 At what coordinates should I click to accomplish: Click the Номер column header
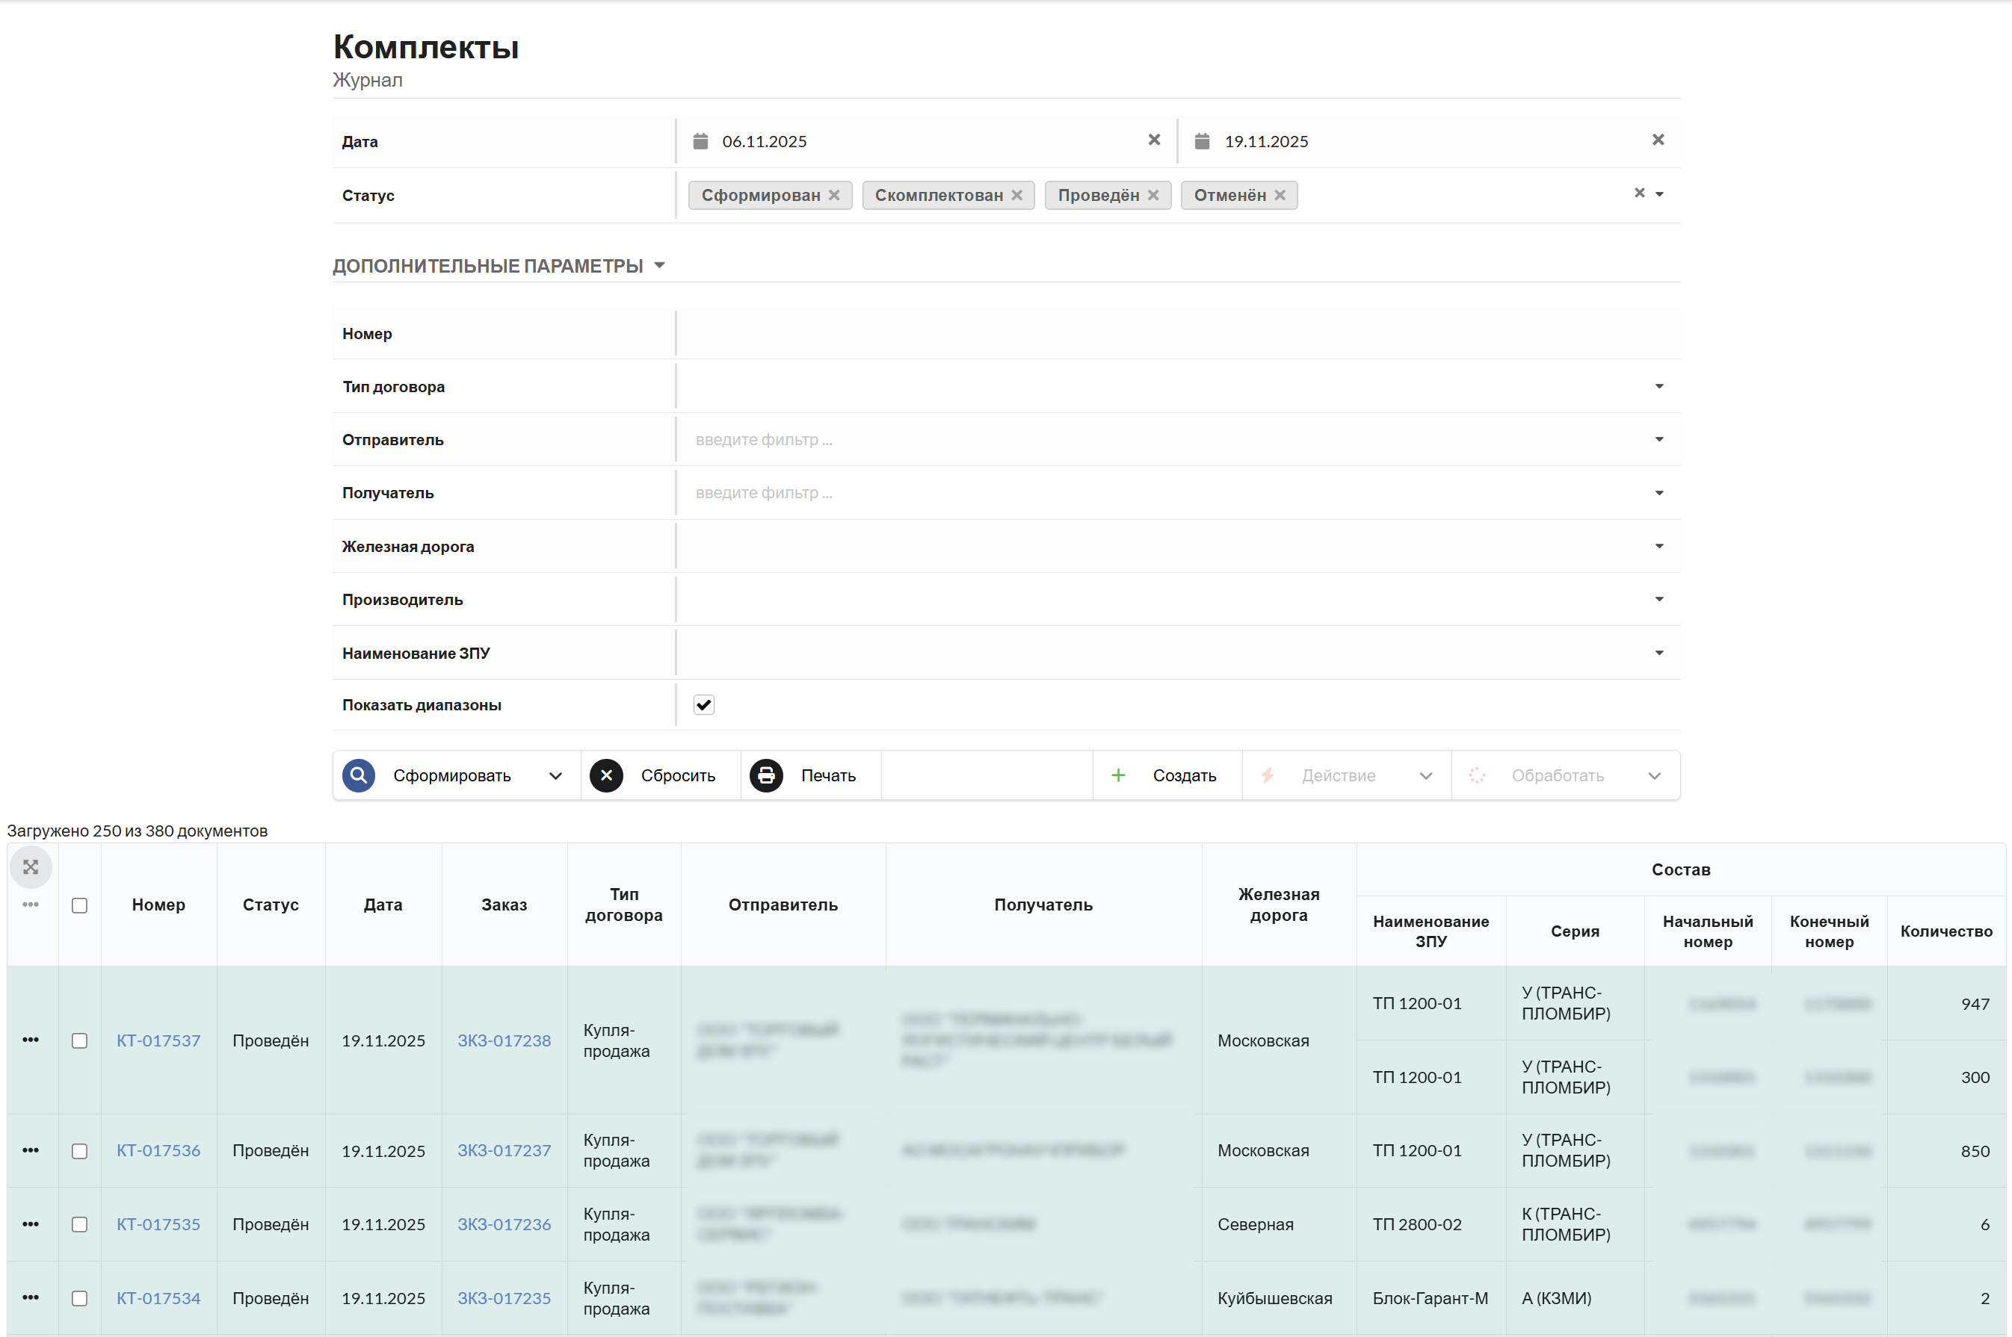[x=158, y=905]
